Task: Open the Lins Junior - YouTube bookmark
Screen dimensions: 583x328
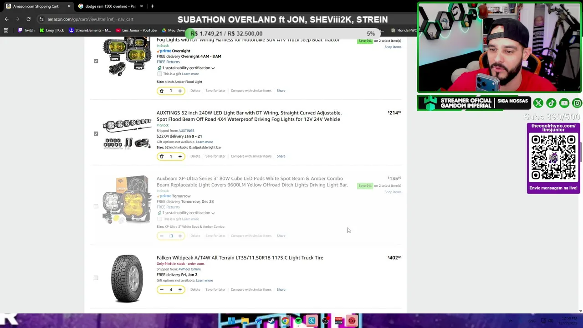Action: coord(136,31)
